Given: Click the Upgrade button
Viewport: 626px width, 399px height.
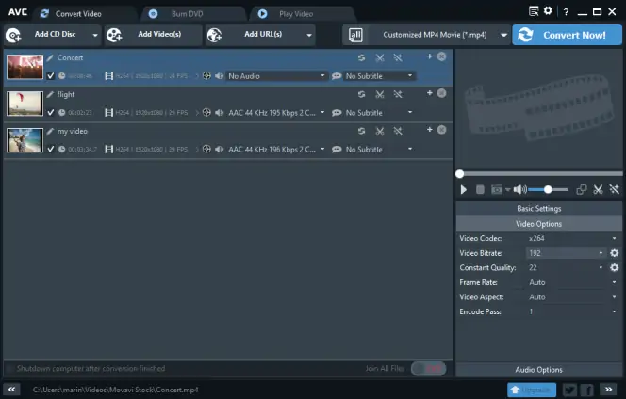Looking at the screenshot, I should pyautogui.click(x=532, y=390).
